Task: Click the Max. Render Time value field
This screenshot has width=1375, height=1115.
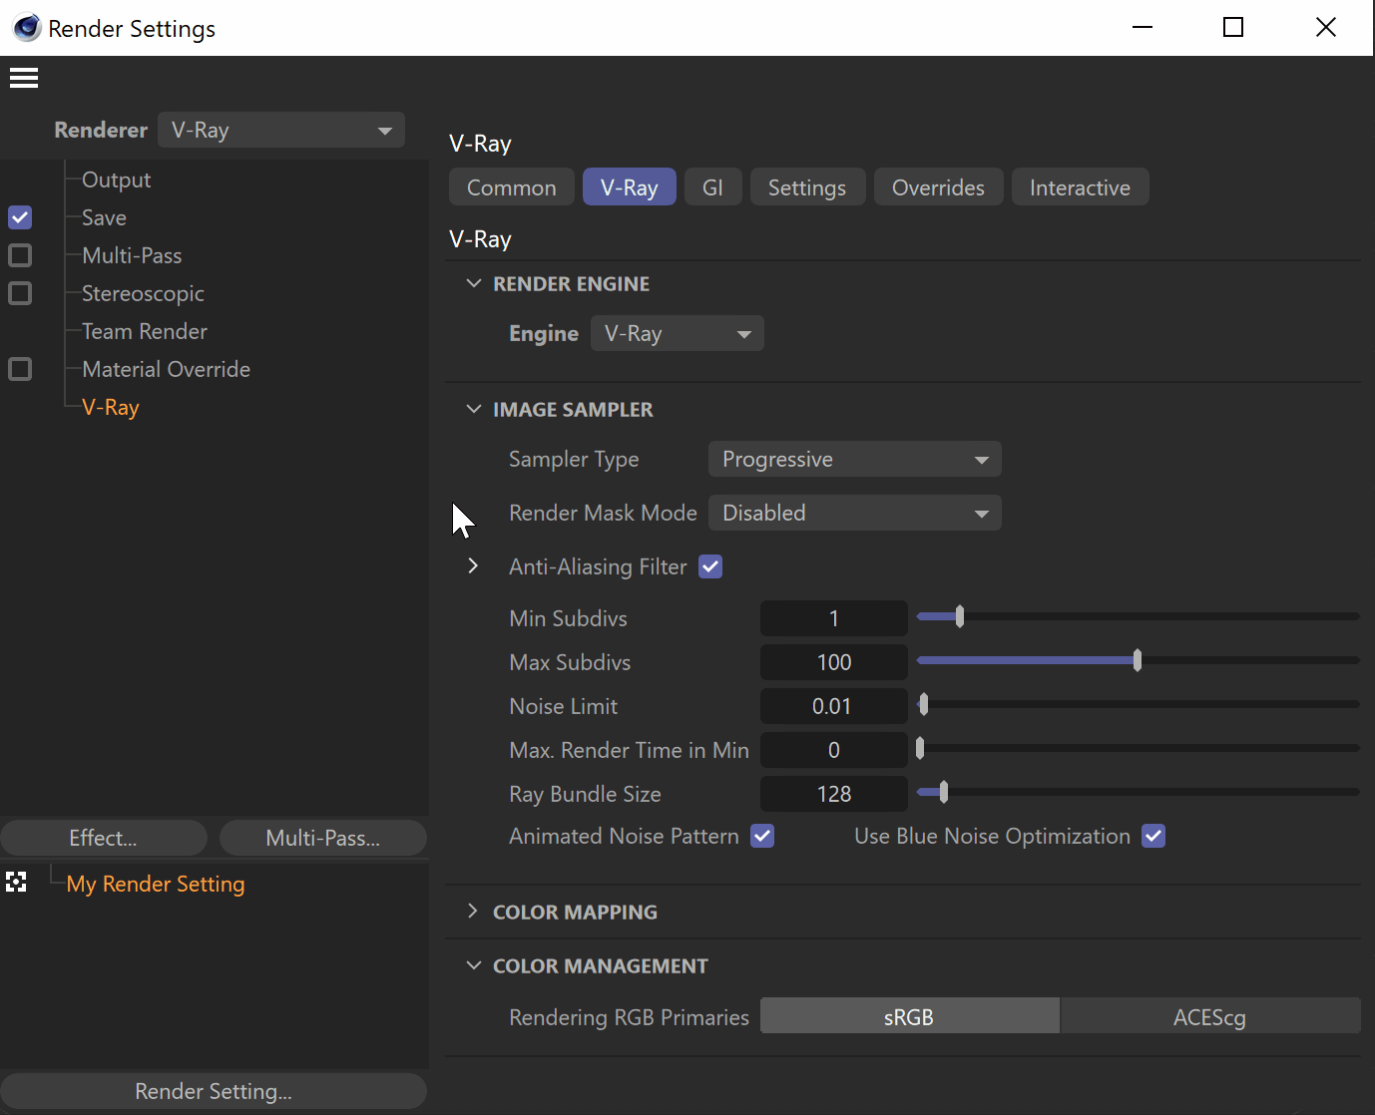Action: tap(834, 750)
